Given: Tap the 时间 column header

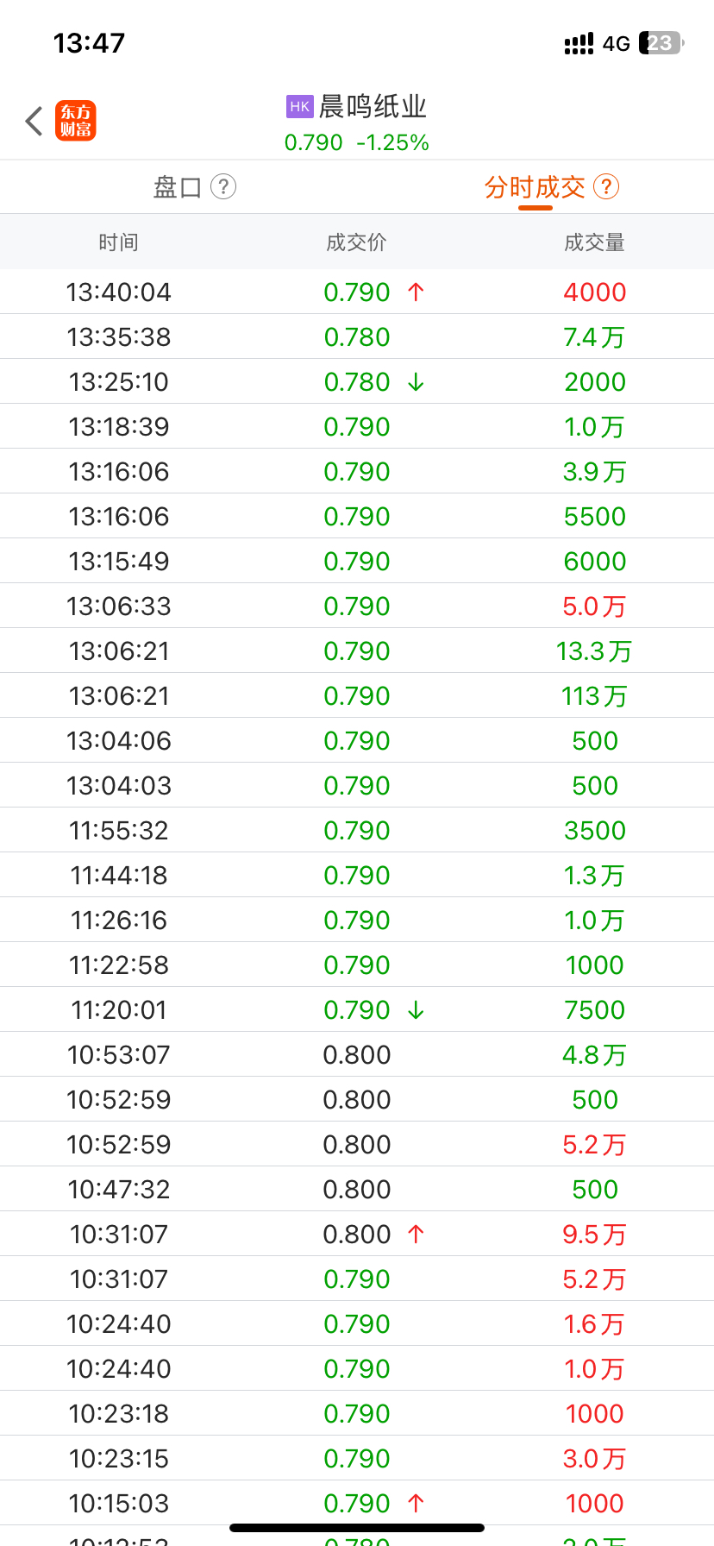Looking at the screenshot, I should (118, 242).
